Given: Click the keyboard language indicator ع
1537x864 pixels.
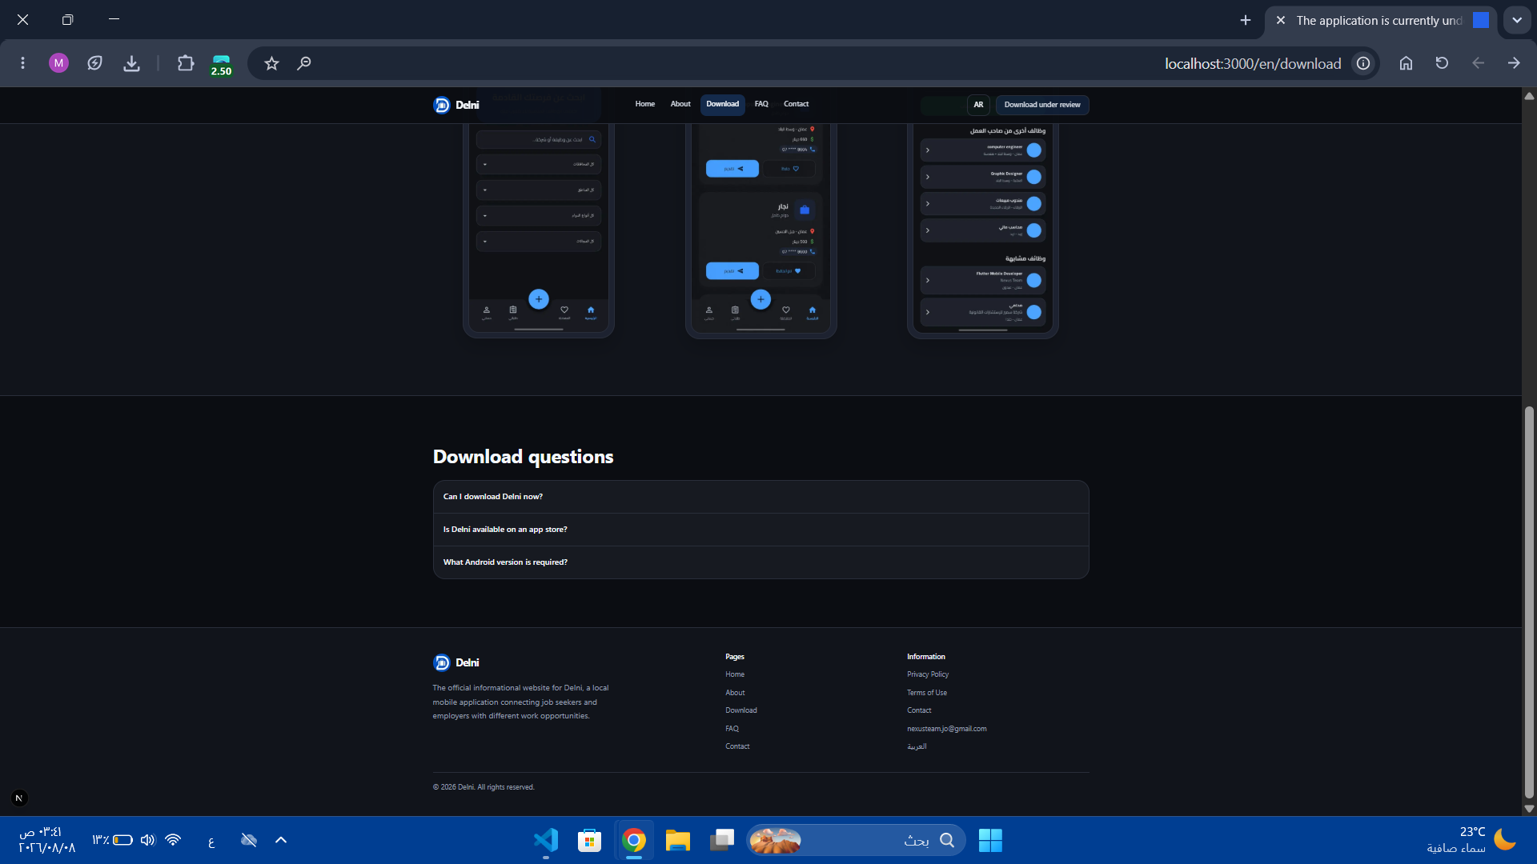Looking at the screenshot, I should pyautogui.click(x=211, y=841).
